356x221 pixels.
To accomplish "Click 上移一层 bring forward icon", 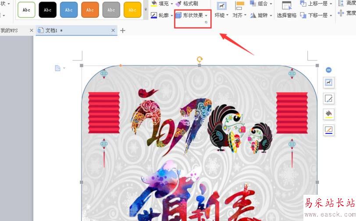I will point(303,4).
